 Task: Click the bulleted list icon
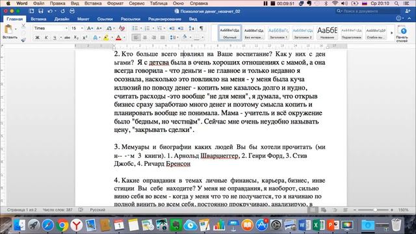point(135,29)
